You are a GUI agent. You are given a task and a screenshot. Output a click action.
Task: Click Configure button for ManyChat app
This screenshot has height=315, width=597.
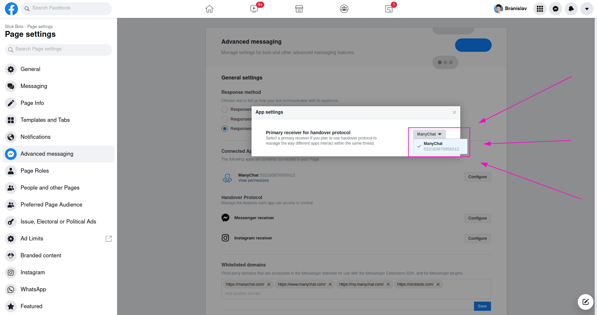[478, 177]
